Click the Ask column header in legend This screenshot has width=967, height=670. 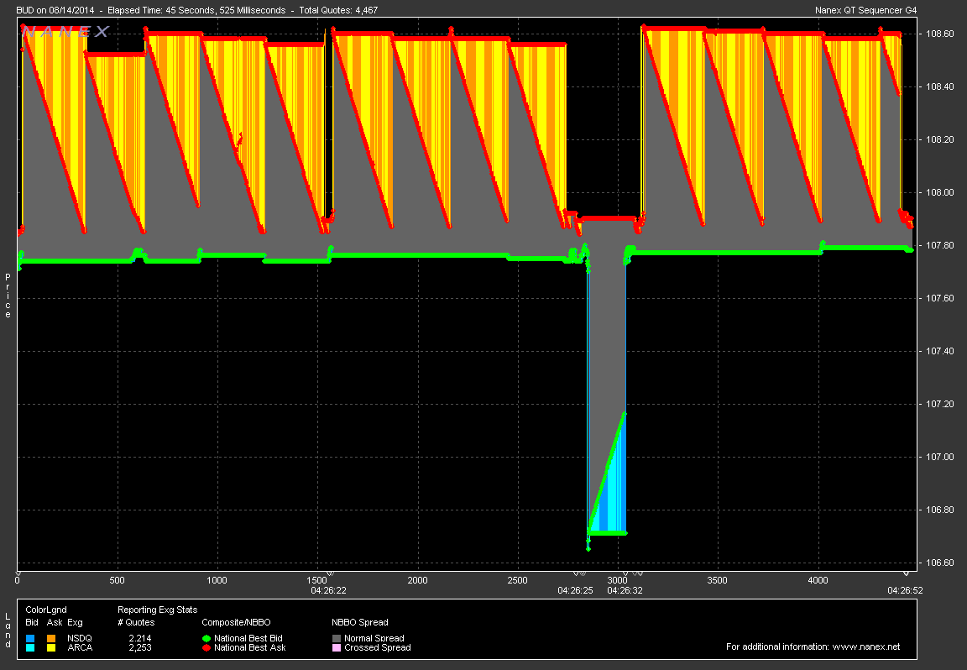click(x=55, y=622)
